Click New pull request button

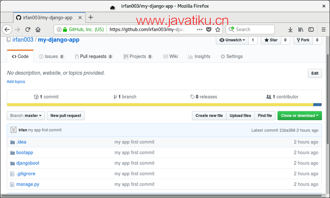[x=66, y=116]
